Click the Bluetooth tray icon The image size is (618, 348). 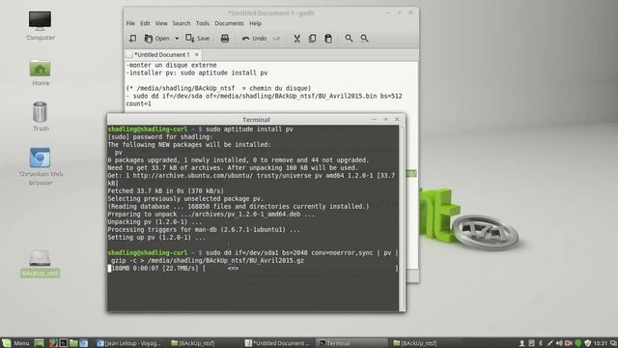click(541, 343)
